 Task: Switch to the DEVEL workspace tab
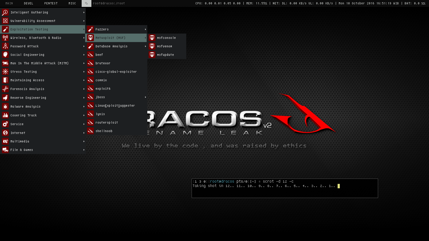pyautogui.click(x=29, y=3)
